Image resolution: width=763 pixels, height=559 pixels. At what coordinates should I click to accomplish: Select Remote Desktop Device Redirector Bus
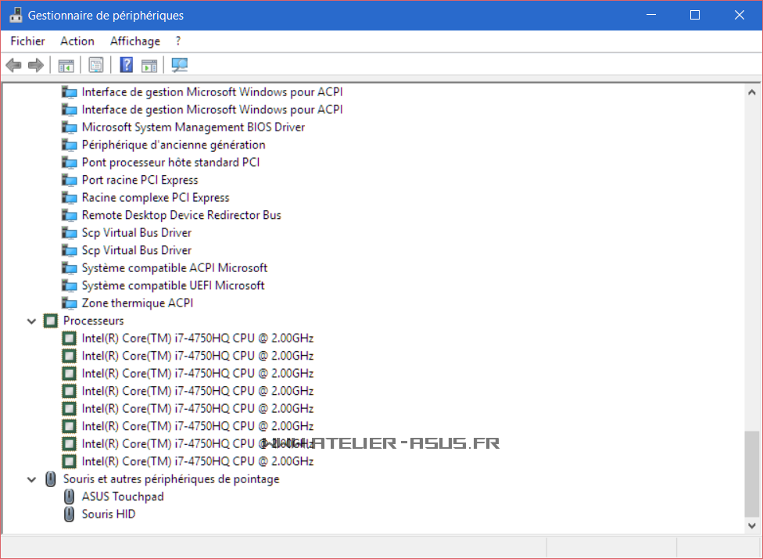(181, 215)
